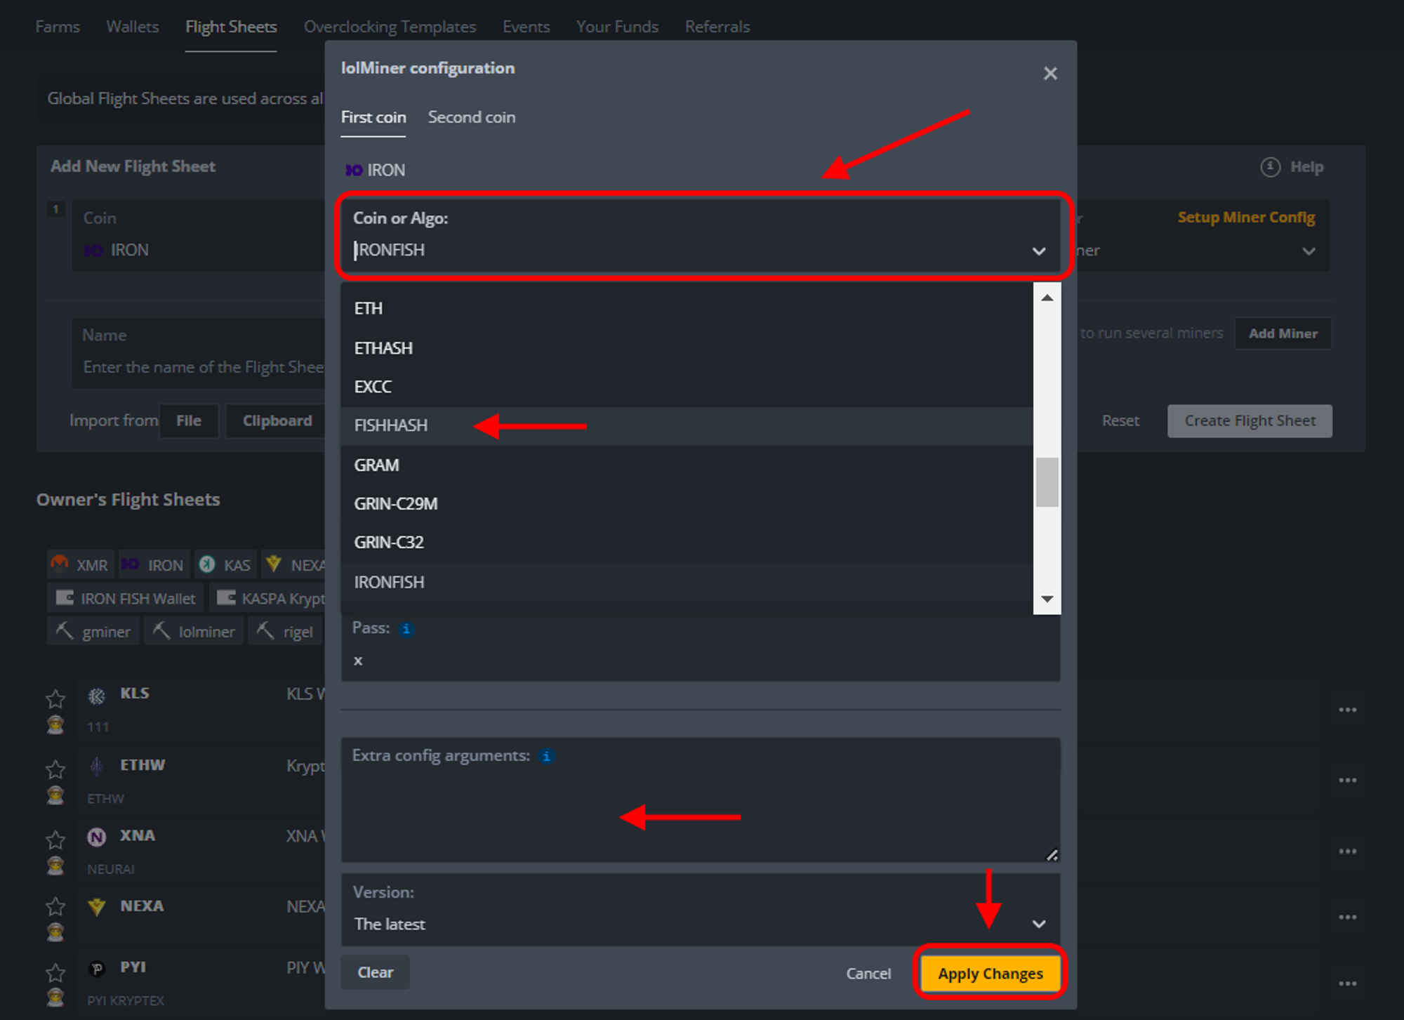
Task: Click the ETHW coin icon
Action: click(97, 766)
